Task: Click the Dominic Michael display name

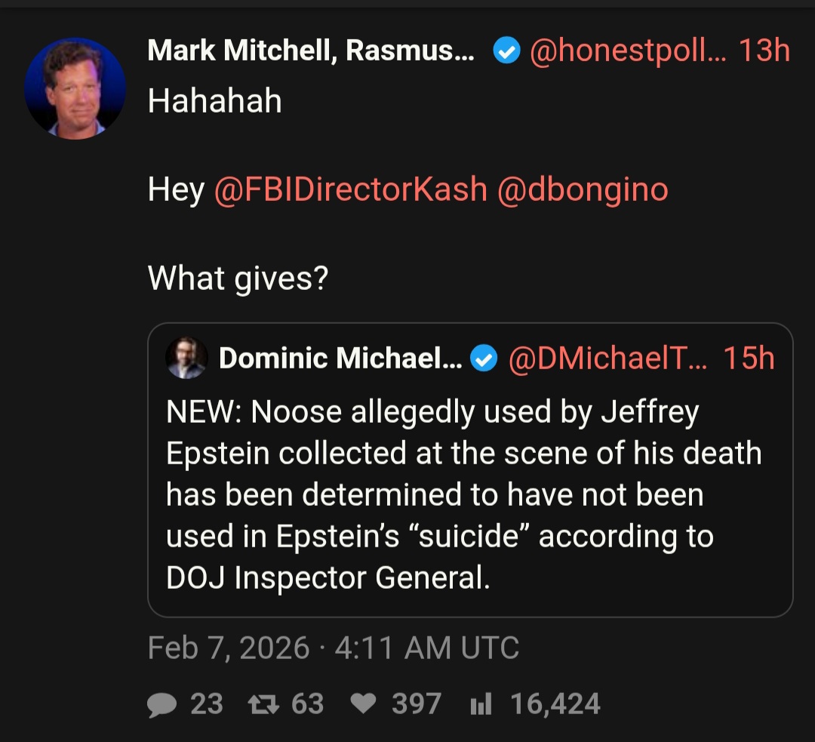Action: [x=340, y=359]
